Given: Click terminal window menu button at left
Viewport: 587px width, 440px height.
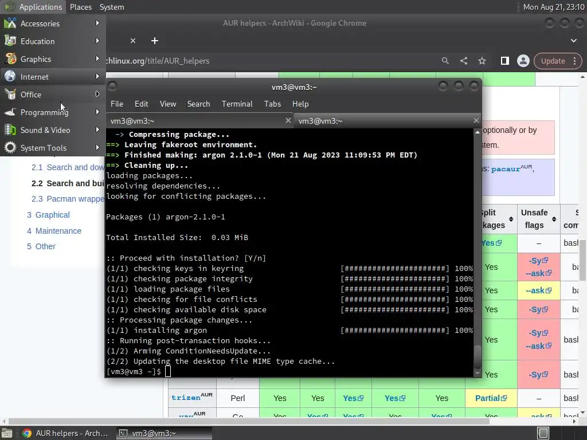Looking at the screenshot, I should [x=112, y=87].
